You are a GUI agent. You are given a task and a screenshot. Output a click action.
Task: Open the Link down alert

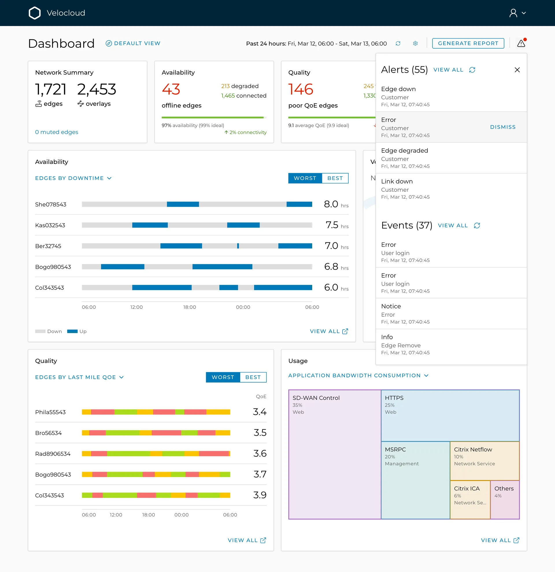(451, 189)
